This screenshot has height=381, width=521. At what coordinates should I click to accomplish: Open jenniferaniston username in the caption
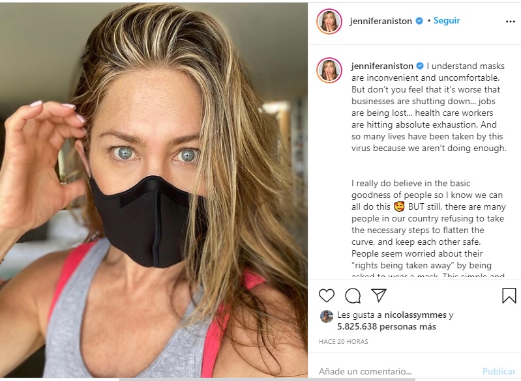[382, 66]
